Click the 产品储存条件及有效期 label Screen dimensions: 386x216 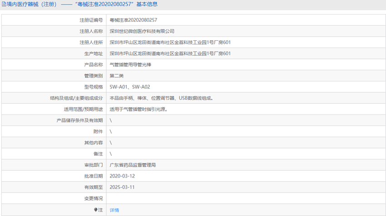coord(80,120)
